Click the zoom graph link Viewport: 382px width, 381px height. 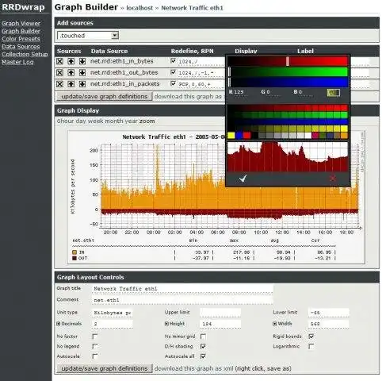coord(147,121)
